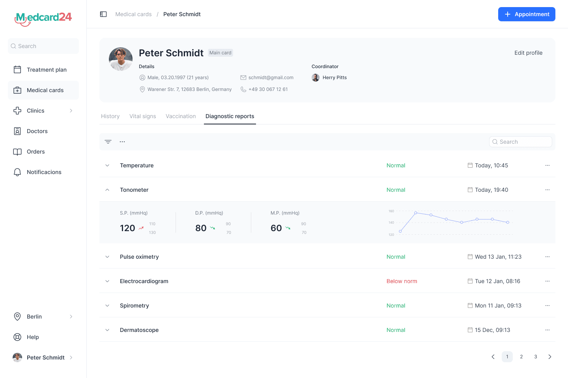Viewport: 568px width, 378px height.
Task: Go to page 2 of reports
Action: pos(521,357)
